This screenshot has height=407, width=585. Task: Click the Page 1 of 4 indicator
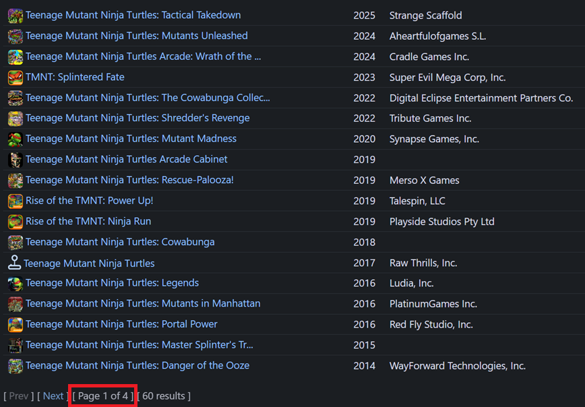[103, 396]
